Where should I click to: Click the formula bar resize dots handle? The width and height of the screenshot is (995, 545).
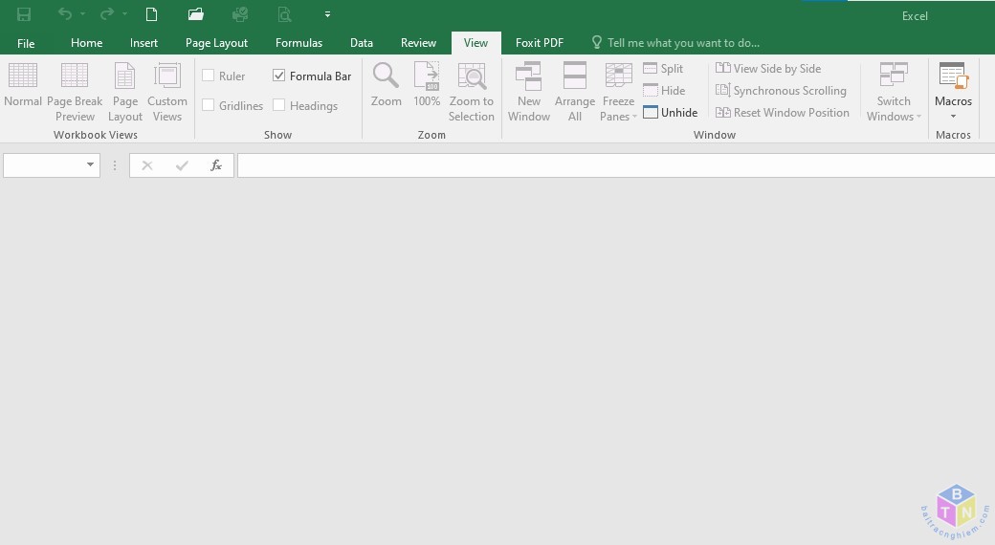115,165
